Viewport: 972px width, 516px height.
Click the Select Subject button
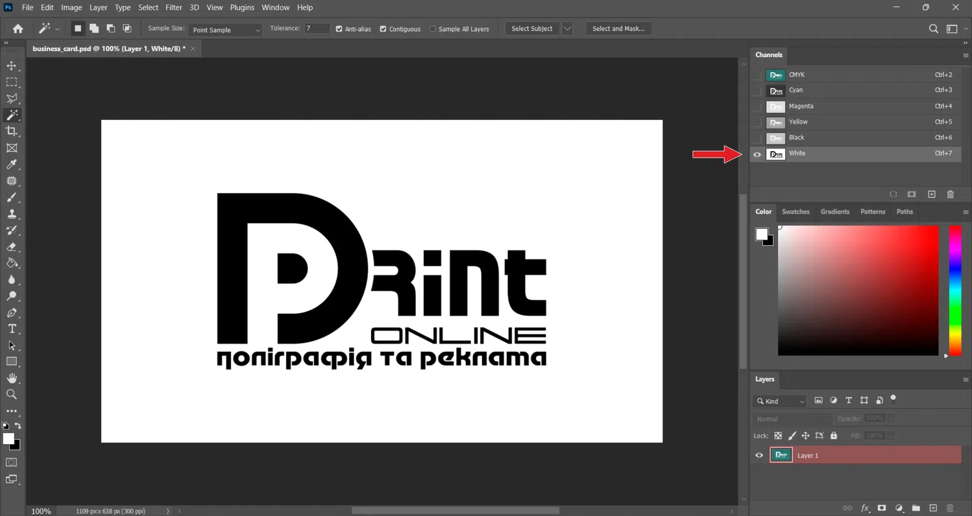click(532, 29)
